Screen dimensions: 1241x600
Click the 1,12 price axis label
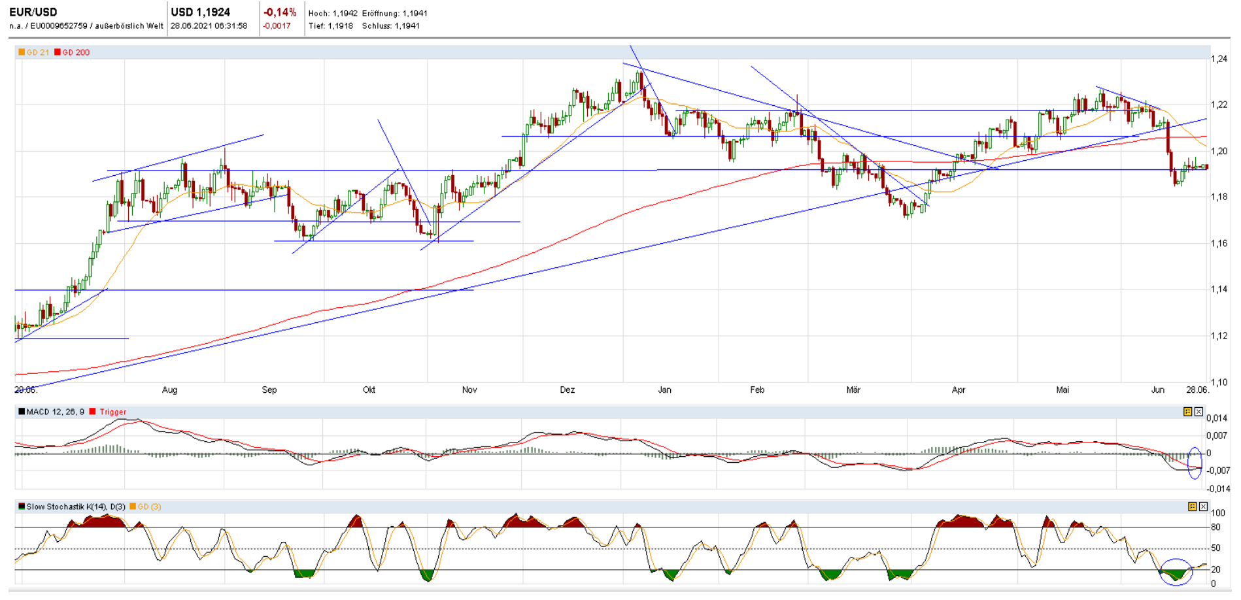[x=1219, y=336]
